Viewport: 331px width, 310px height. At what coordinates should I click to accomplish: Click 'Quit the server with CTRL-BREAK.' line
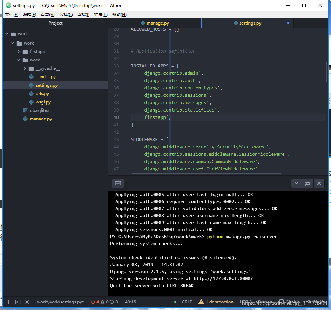coord(153,286)
